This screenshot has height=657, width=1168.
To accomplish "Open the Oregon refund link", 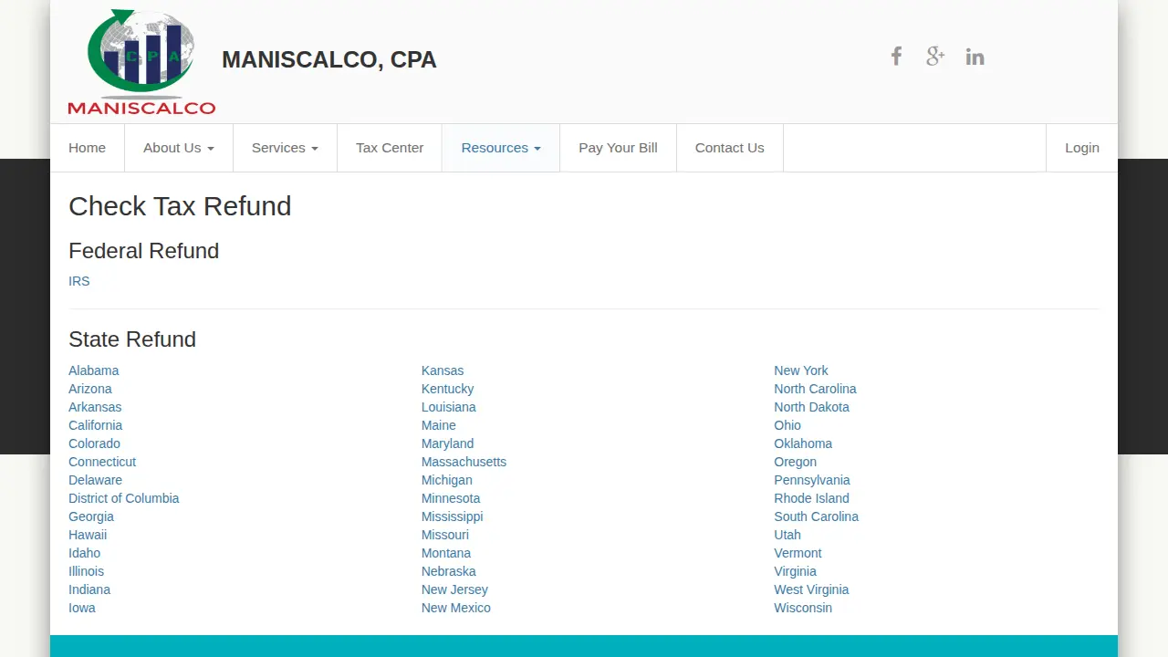I will tap(795, 462).
